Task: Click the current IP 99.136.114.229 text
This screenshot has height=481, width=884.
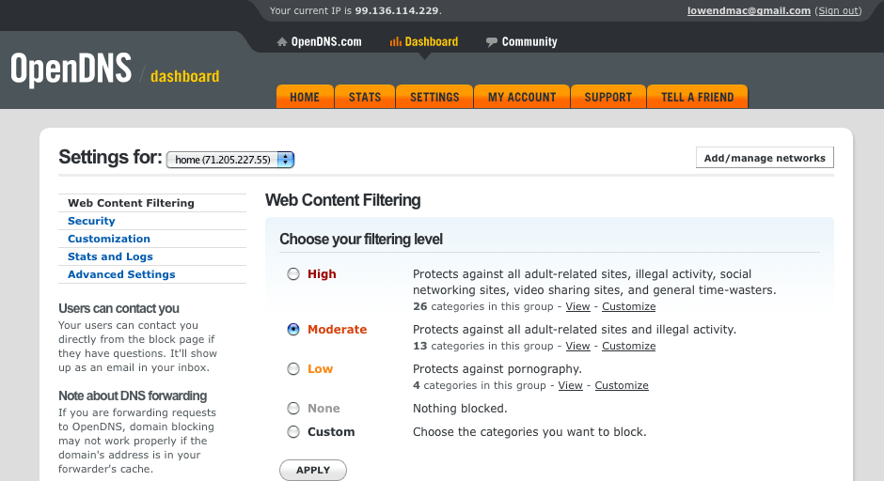Action: tap(397, 10)
